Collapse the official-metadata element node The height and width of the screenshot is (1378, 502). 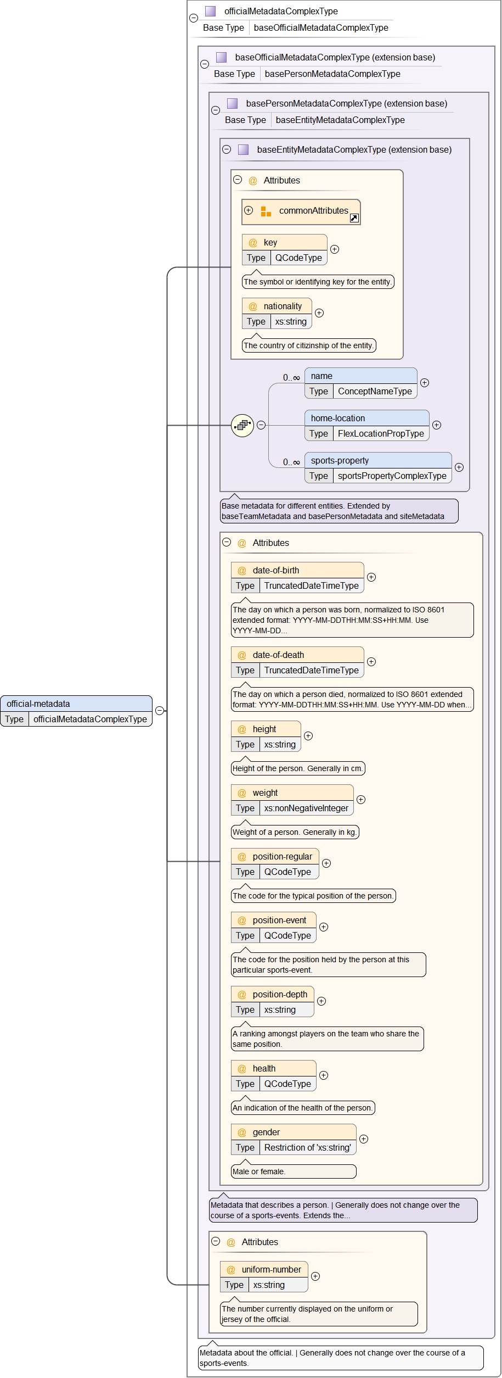[160, 711]
